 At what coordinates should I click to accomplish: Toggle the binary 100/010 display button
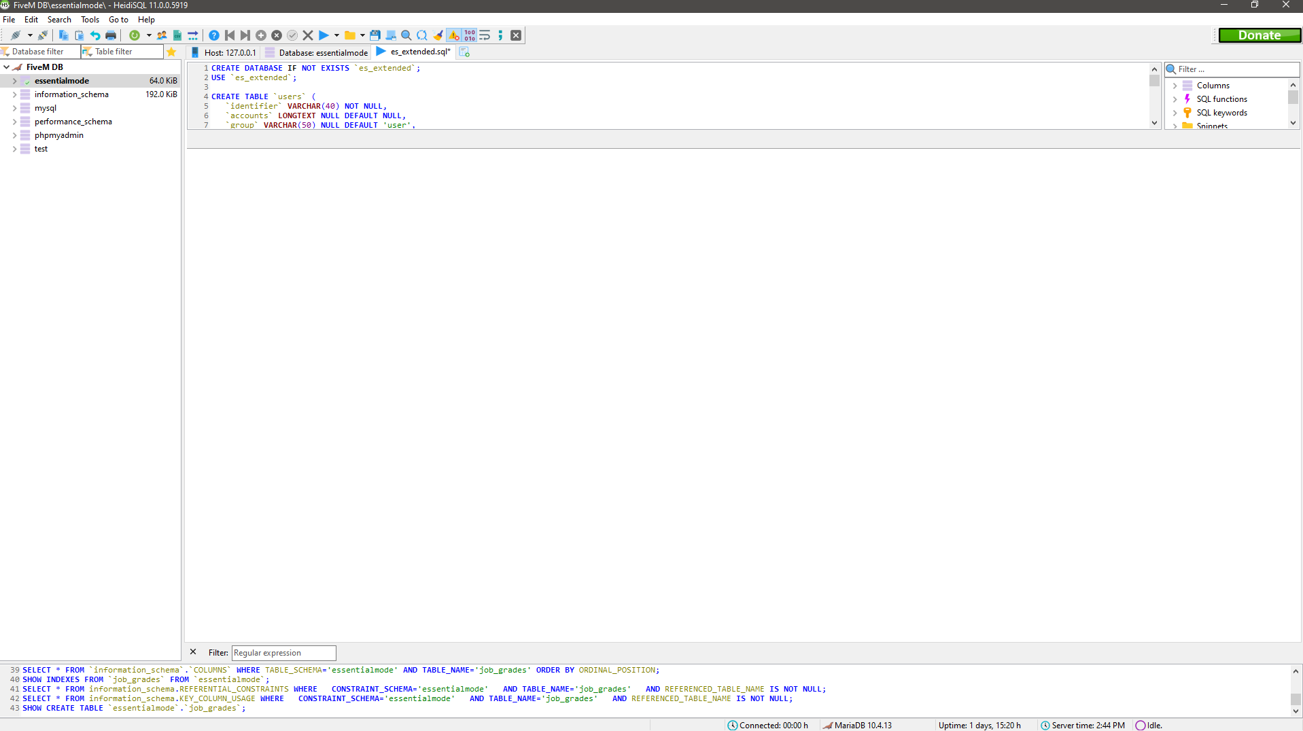pos(470,35)
